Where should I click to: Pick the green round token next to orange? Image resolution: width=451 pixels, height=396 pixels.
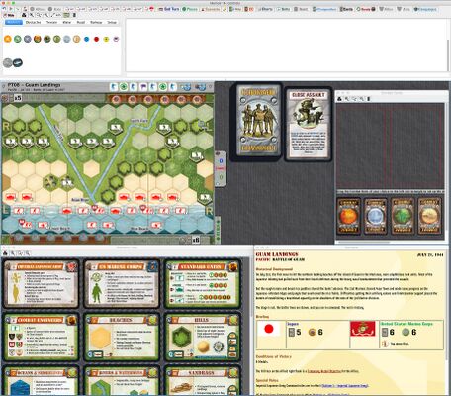[18, 39]
